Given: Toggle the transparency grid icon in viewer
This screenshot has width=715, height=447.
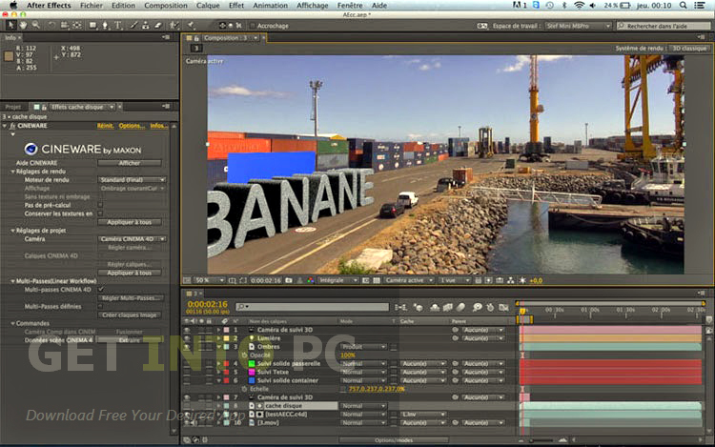Looking at the screenshot, I should point(377,280).
